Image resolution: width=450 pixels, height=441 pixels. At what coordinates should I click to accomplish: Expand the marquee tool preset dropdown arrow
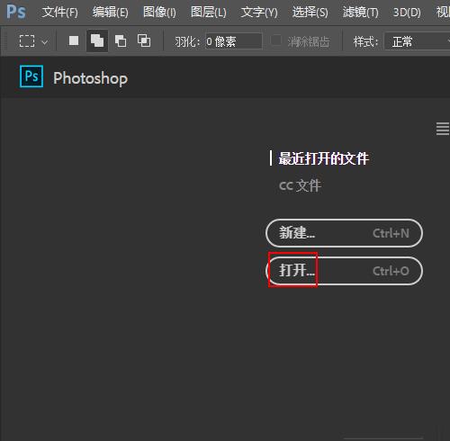coord(45,42)
